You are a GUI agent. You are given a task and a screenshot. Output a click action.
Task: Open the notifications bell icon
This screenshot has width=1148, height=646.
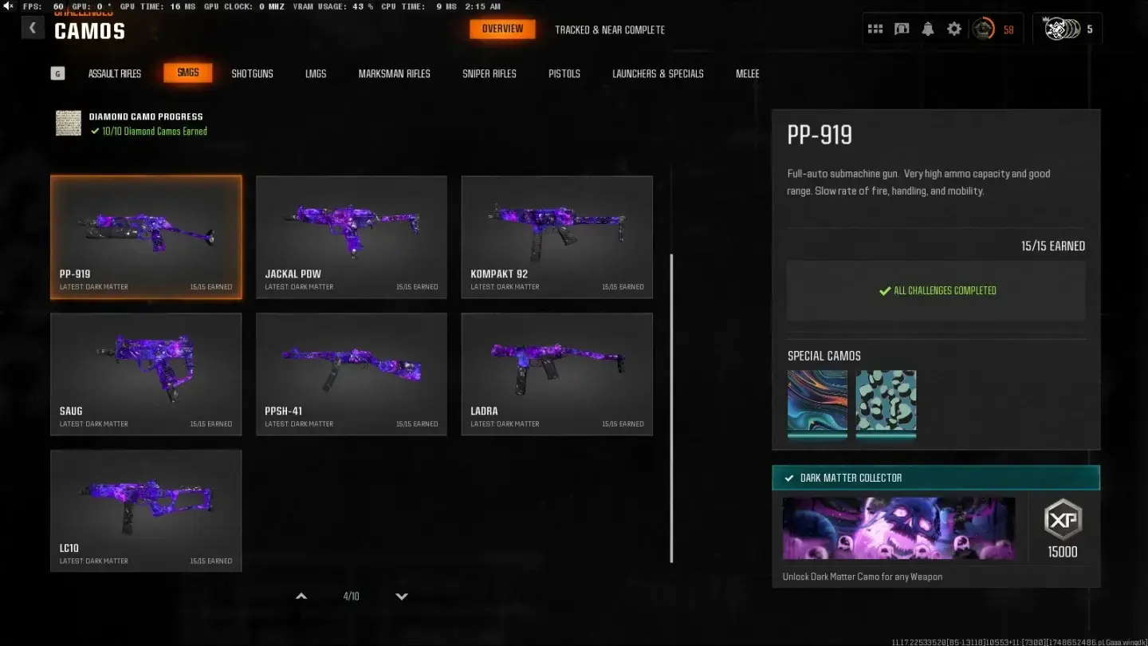tap(928, 29)
